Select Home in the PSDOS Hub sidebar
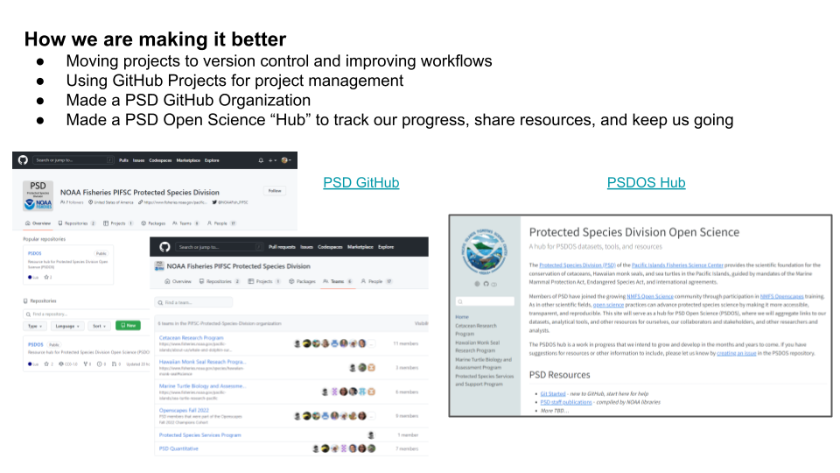 [462, 317]
